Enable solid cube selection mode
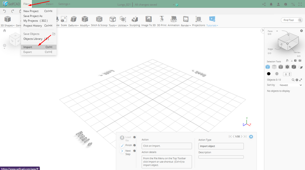This screenshot has width=305, height=170. click(x=268, y=67)
